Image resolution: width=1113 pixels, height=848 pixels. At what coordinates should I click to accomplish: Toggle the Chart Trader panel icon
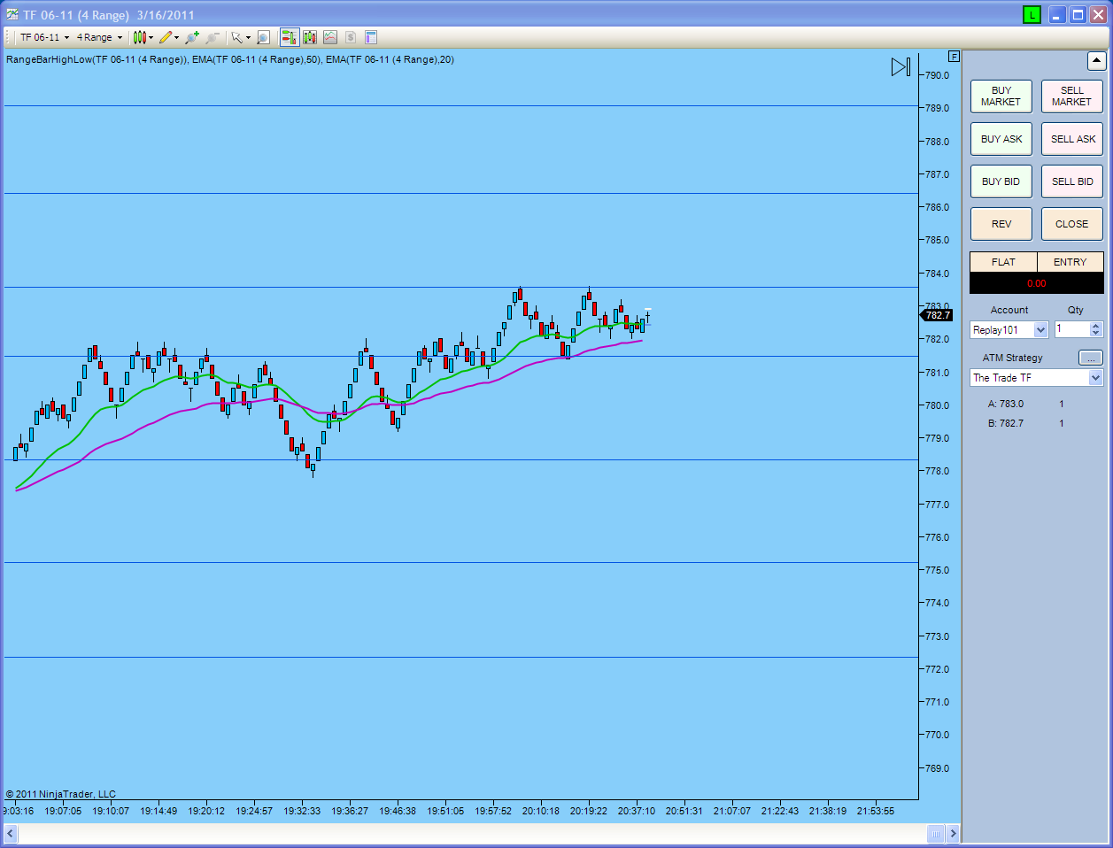(290, 37)
